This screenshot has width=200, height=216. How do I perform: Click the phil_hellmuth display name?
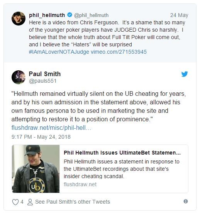(x=47, y=15)
